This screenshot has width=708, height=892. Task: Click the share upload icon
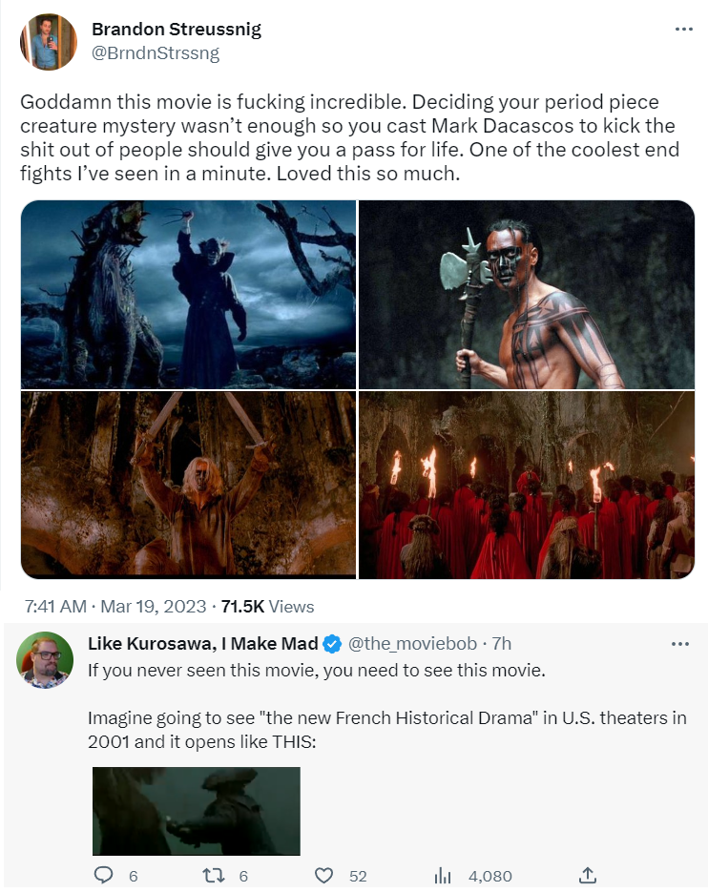point(588,875)
